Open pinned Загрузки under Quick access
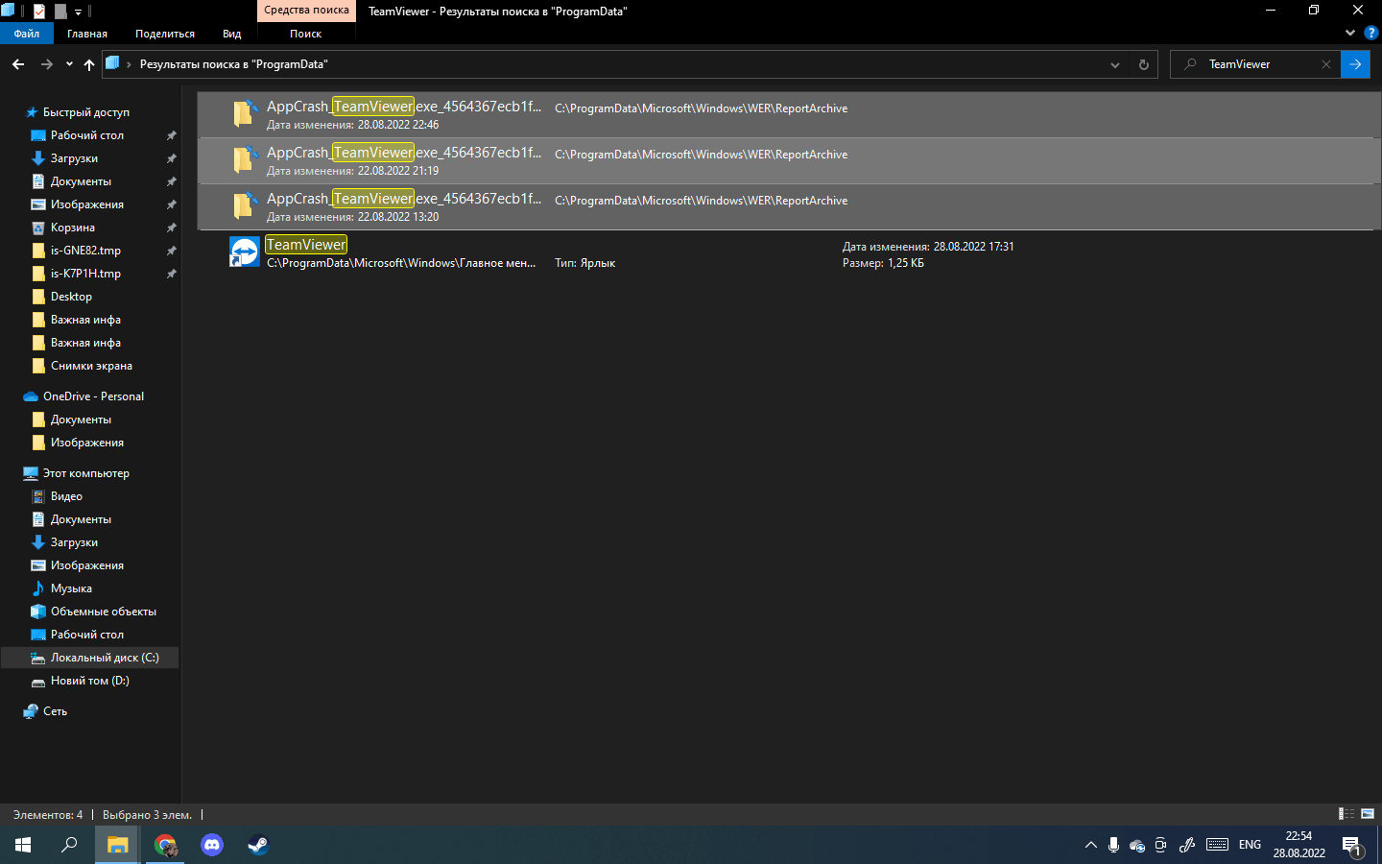 click(74, 158)
